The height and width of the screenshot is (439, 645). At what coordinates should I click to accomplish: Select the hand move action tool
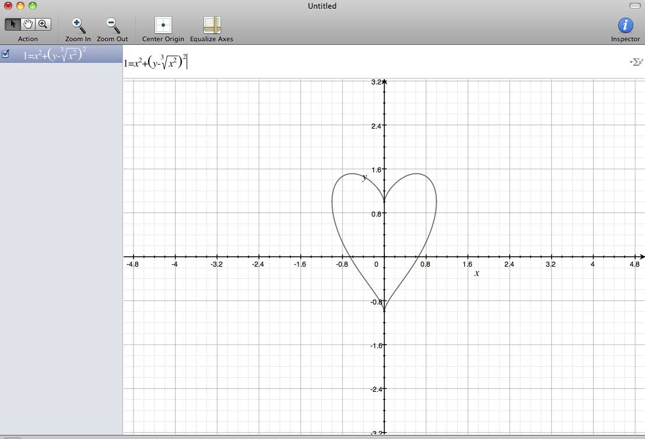tap(28, 24)
